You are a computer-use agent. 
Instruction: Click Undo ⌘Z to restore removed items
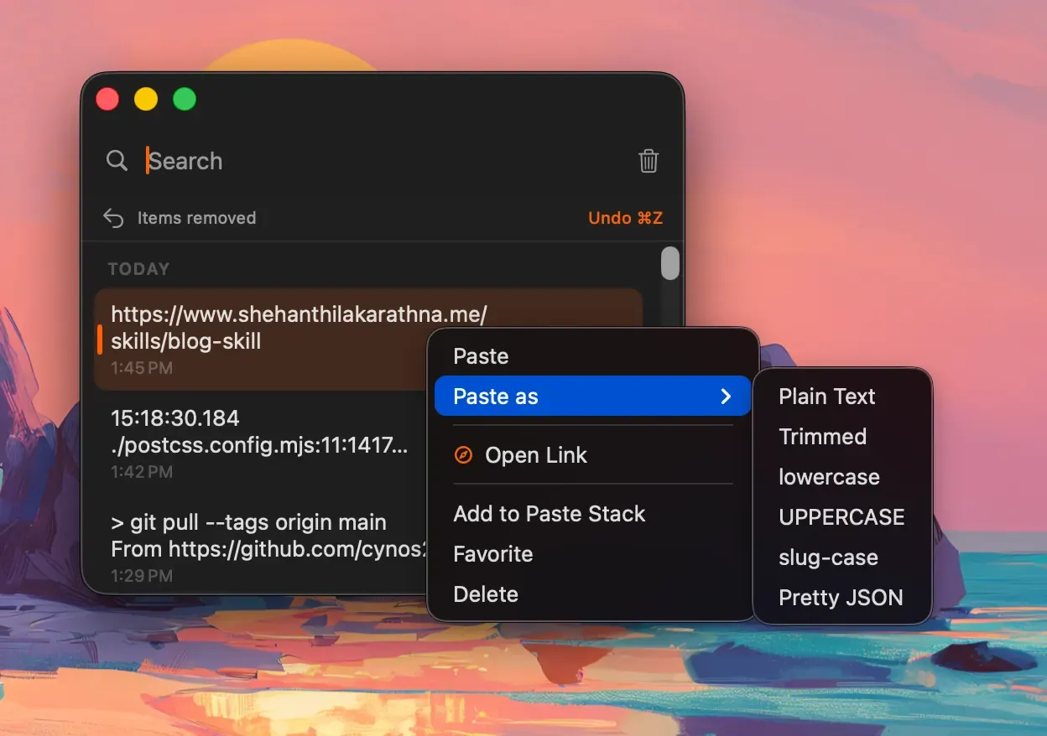[625, 218]
